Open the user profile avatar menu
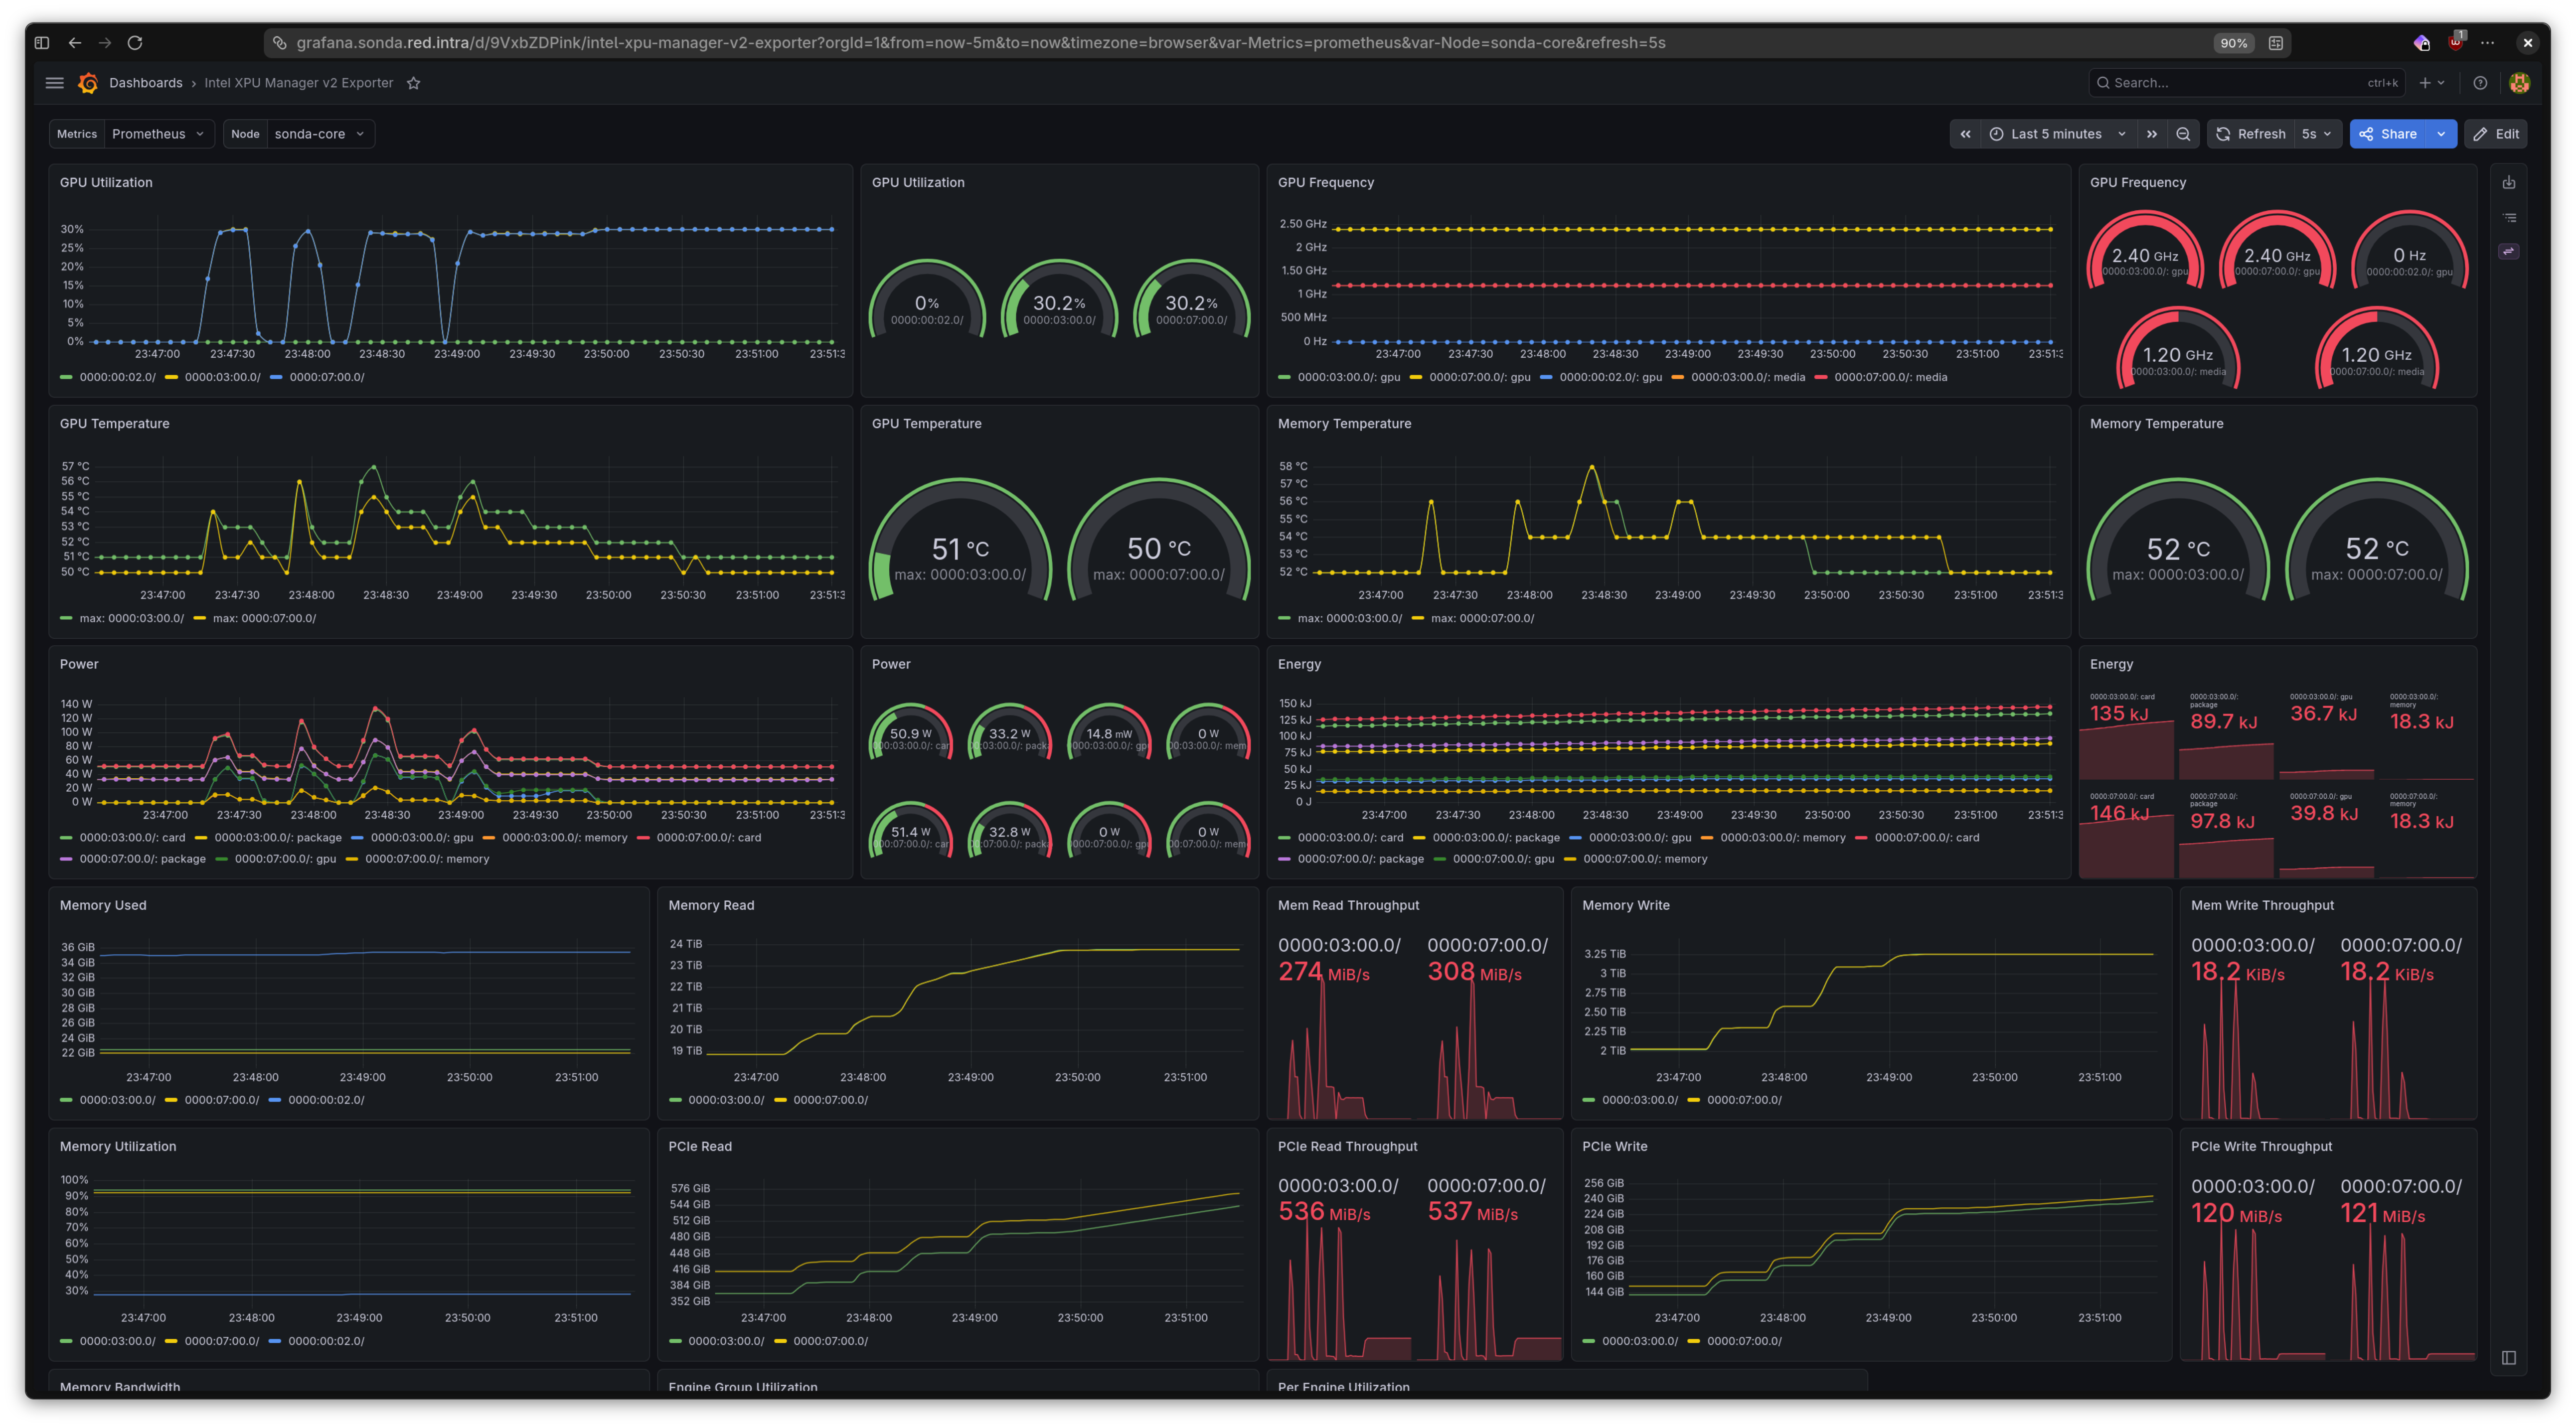2576x1427 pixels. [2519, 83]
